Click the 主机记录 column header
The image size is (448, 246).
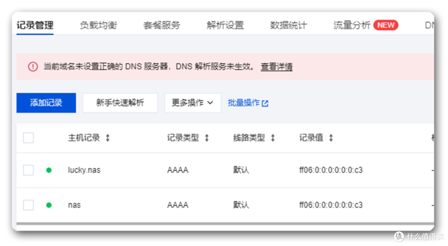[x=84, y=138]
